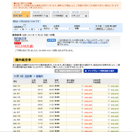Select the 片道 one-way radio button
The image size is (133, 132).
pyautogui.click(x=96, y=26)
